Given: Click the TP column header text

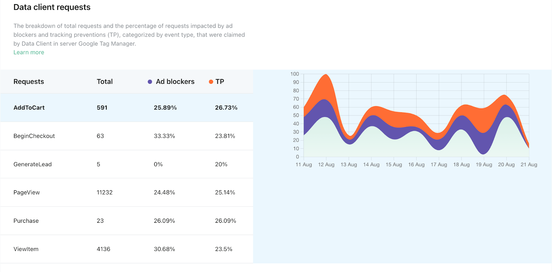Looking at the screenshot, I should pyautogui.click(x=220, y=82).
